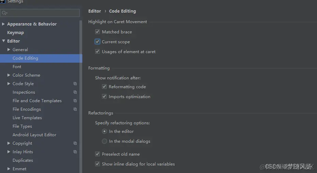Expand the Appearance & Behavior section
Image resolution: width=317 pixels, height=173 pixels.
tap(3, 24)
